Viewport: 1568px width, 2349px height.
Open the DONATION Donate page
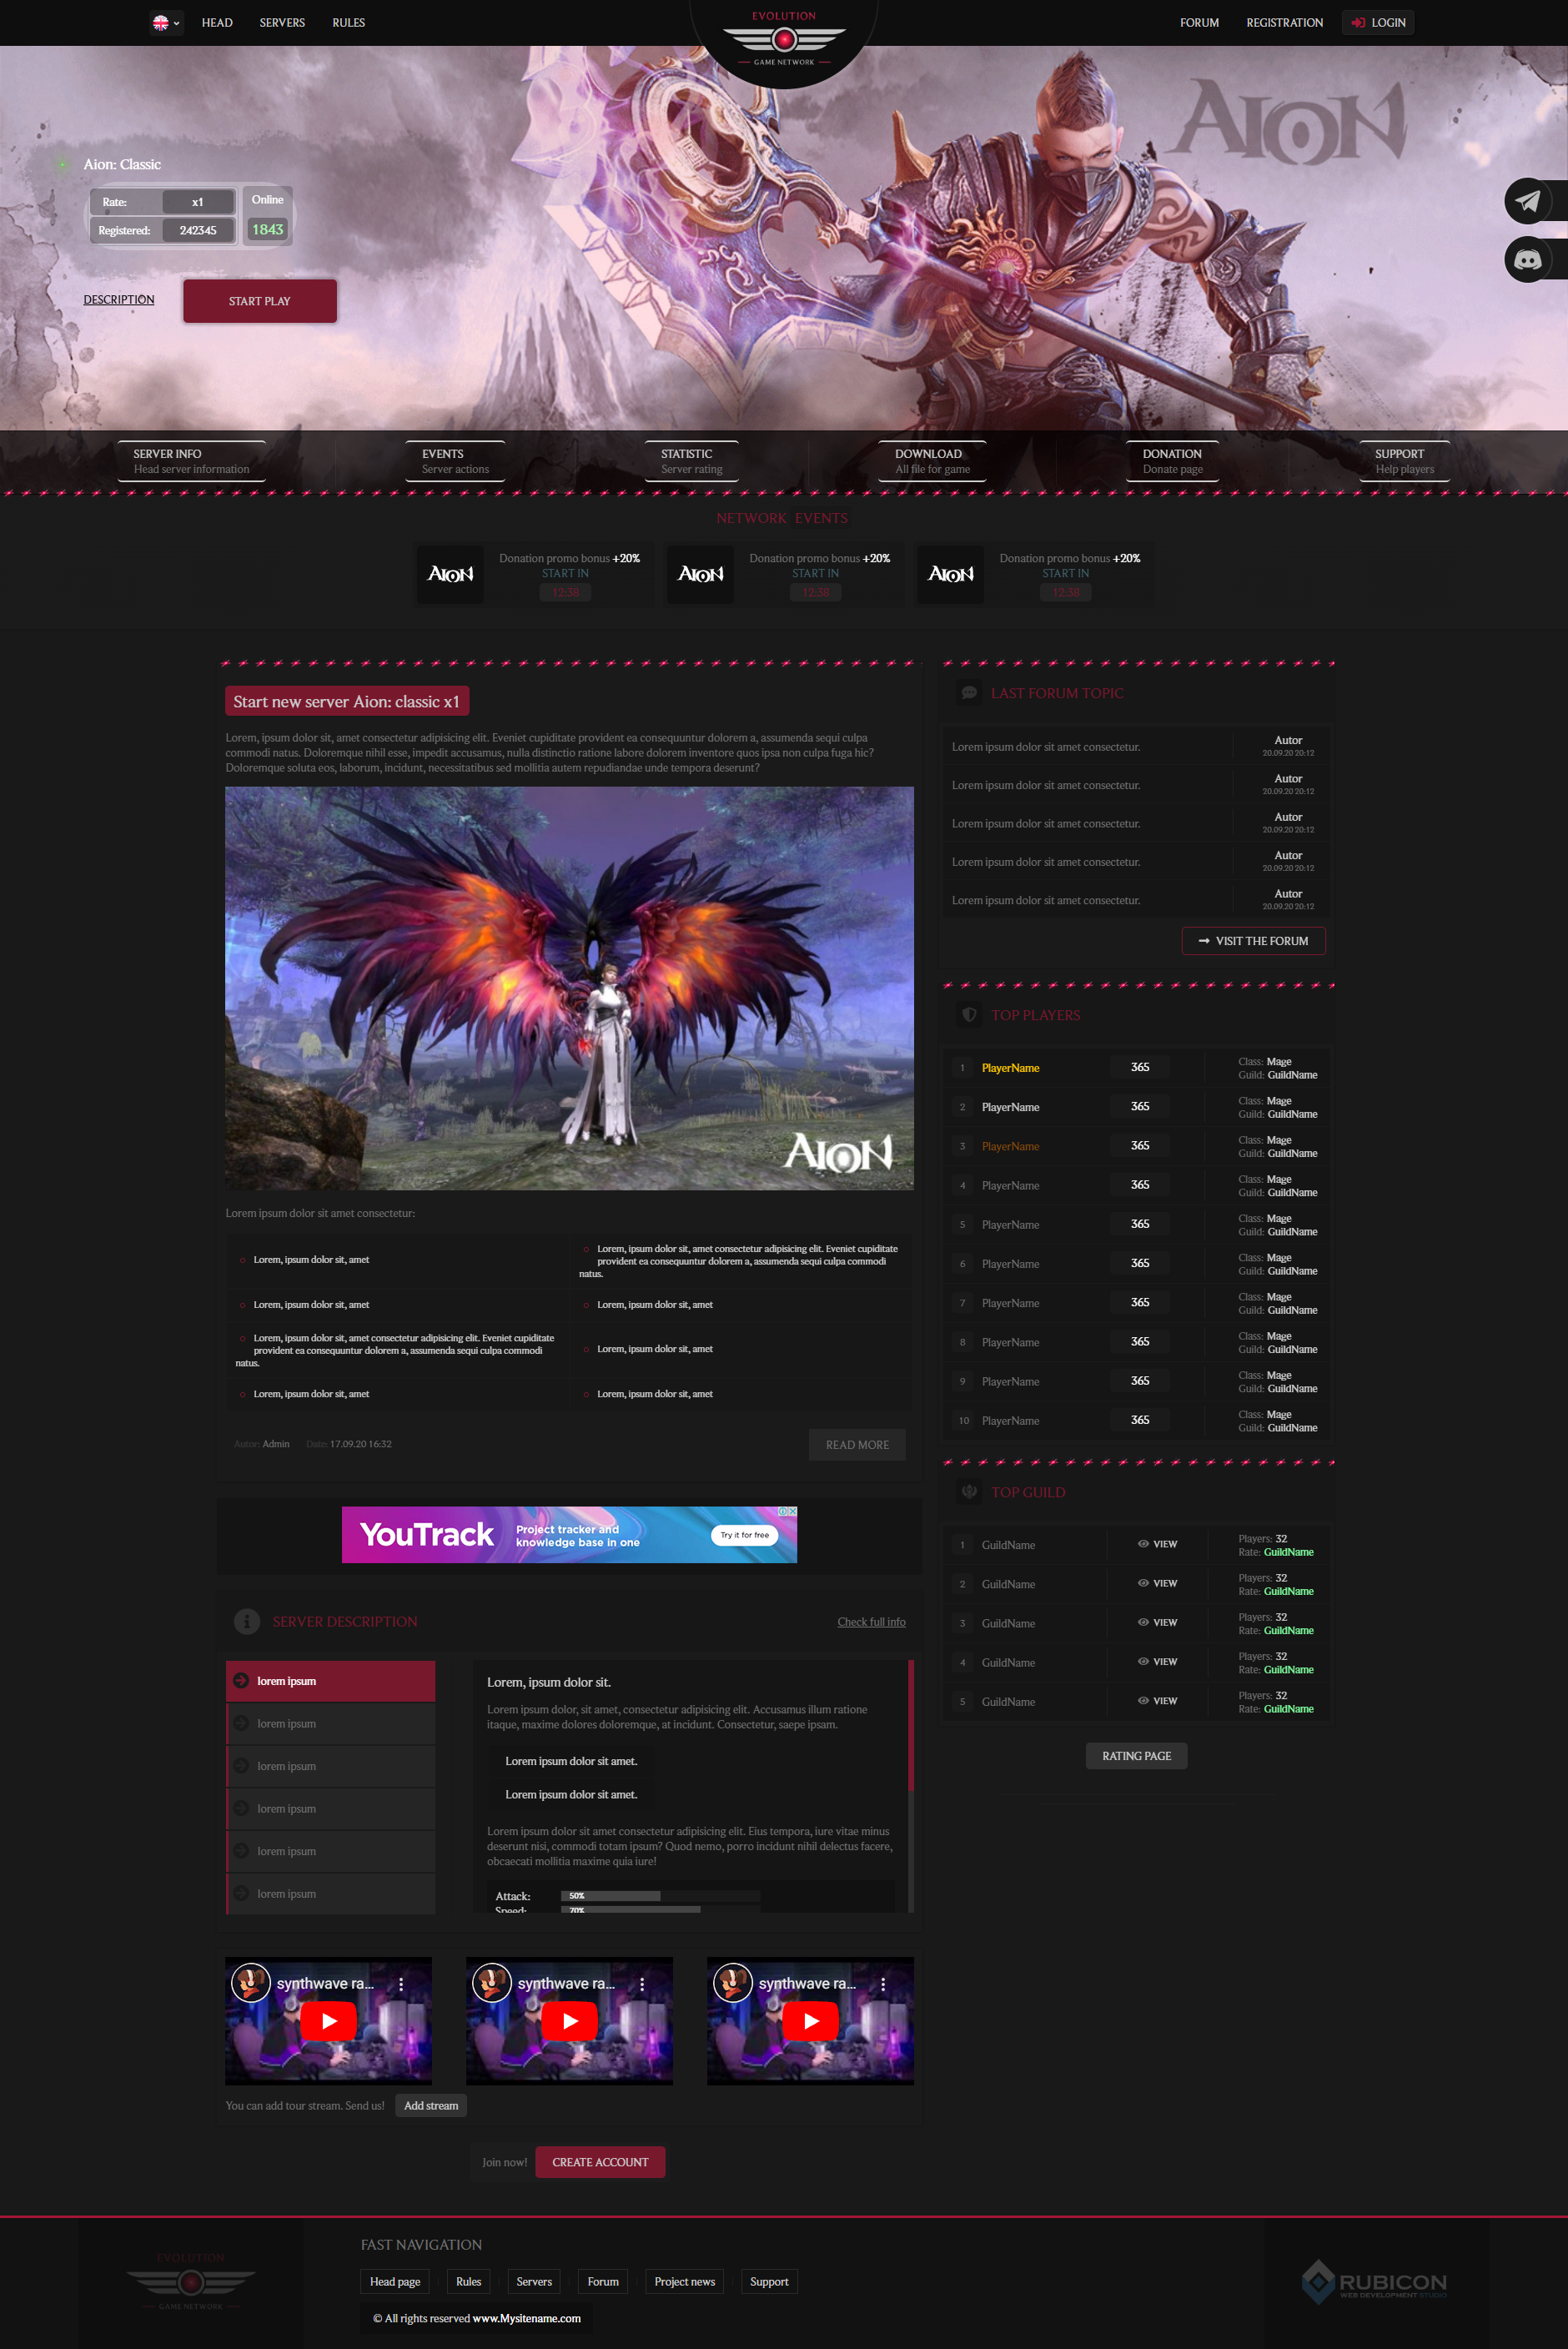coord(1172,461)
